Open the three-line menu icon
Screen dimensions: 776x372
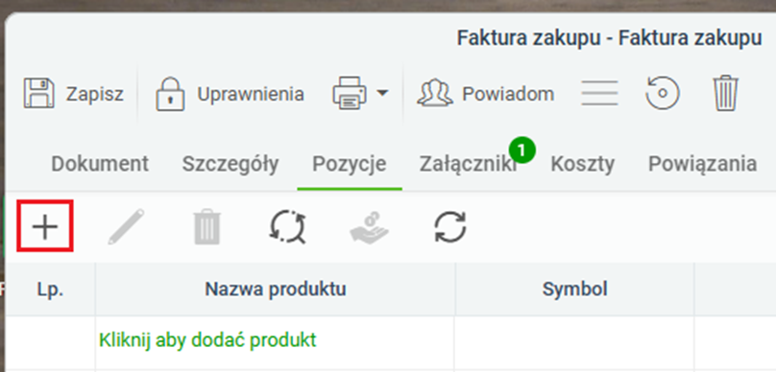(x=599, y=93)
